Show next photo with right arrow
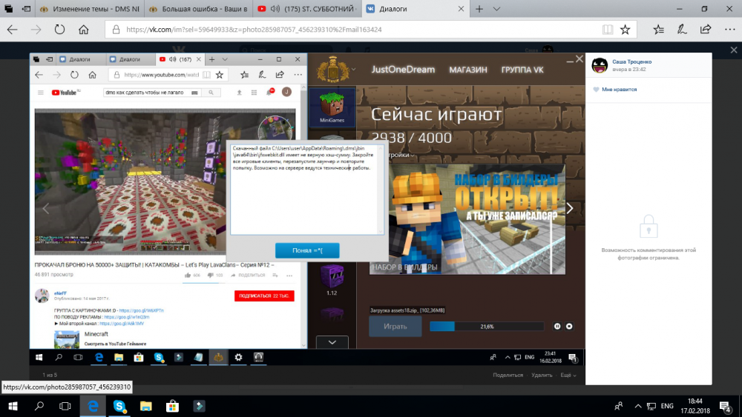Image resolution: width=742 pixels, height=417 pixels. (570, 208)
